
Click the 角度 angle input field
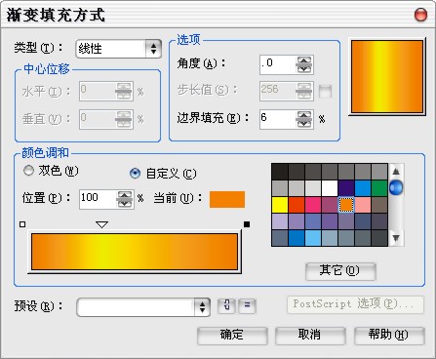coord(278,64)
